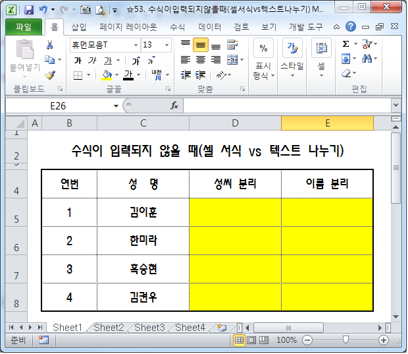Viewport: 408px width, 354px height.
Task: Expand the formula bar chevron
Action: click(395, 105)
